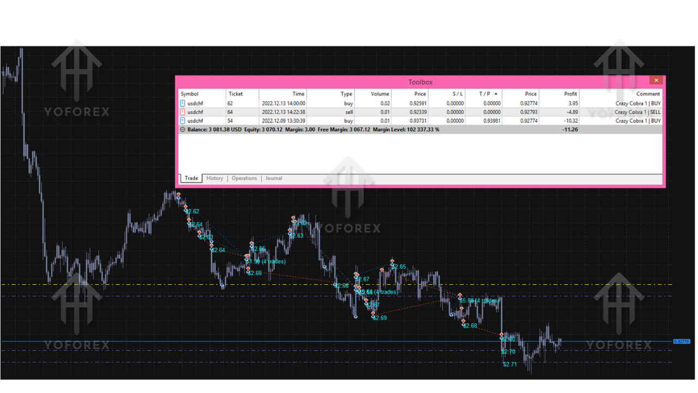Image resolution: width=698 pixels, height=393 pixels.
Task: Click the yellow dashed horizontal line on the chart
Action: point(136,284)
